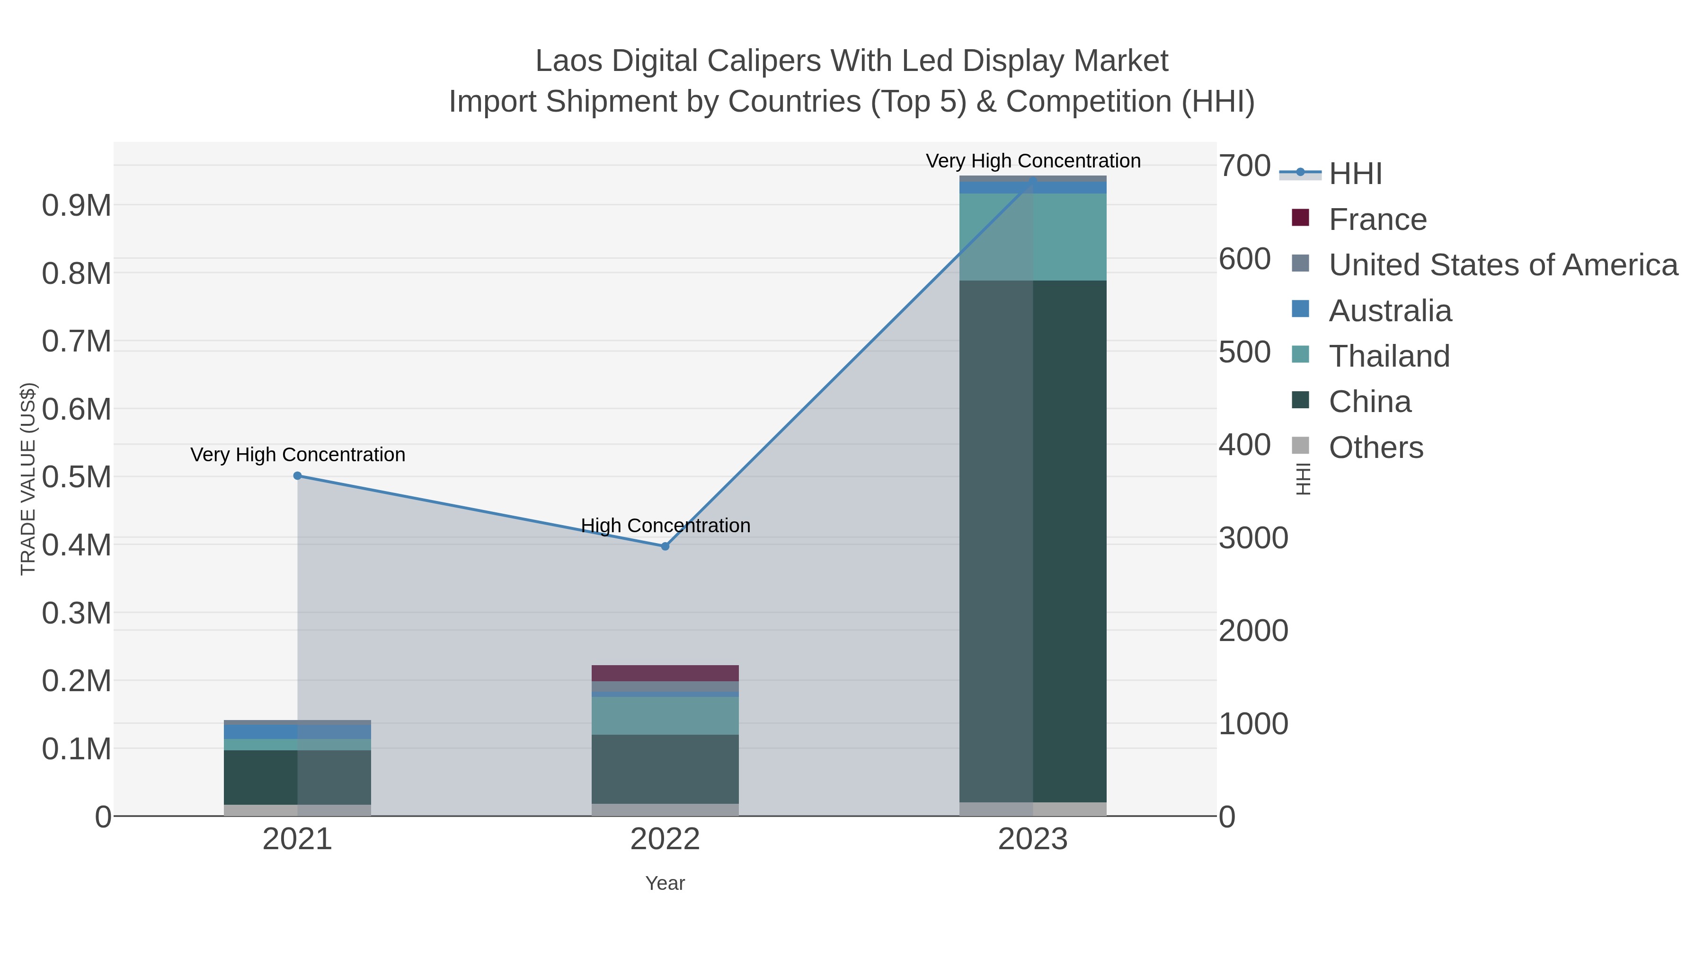
Task: Click the 2022 HHI data point
Action: (x=666, y=546)
